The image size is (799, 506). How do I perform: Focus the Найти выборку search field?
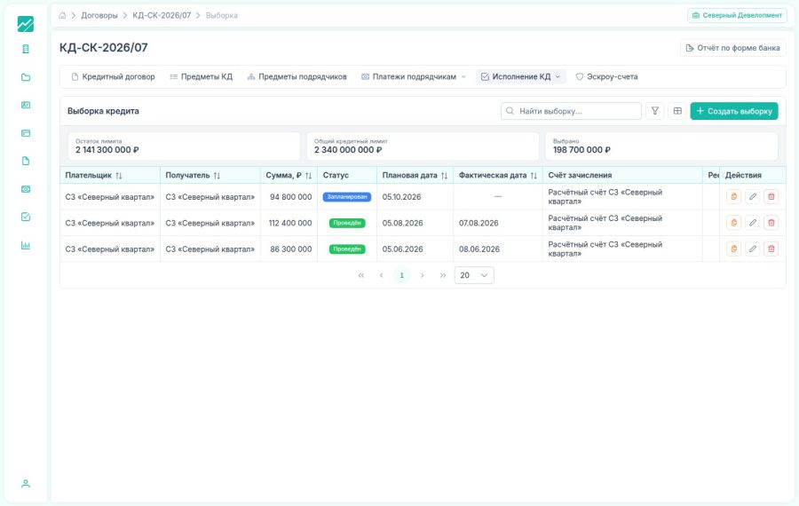point(571,111)
